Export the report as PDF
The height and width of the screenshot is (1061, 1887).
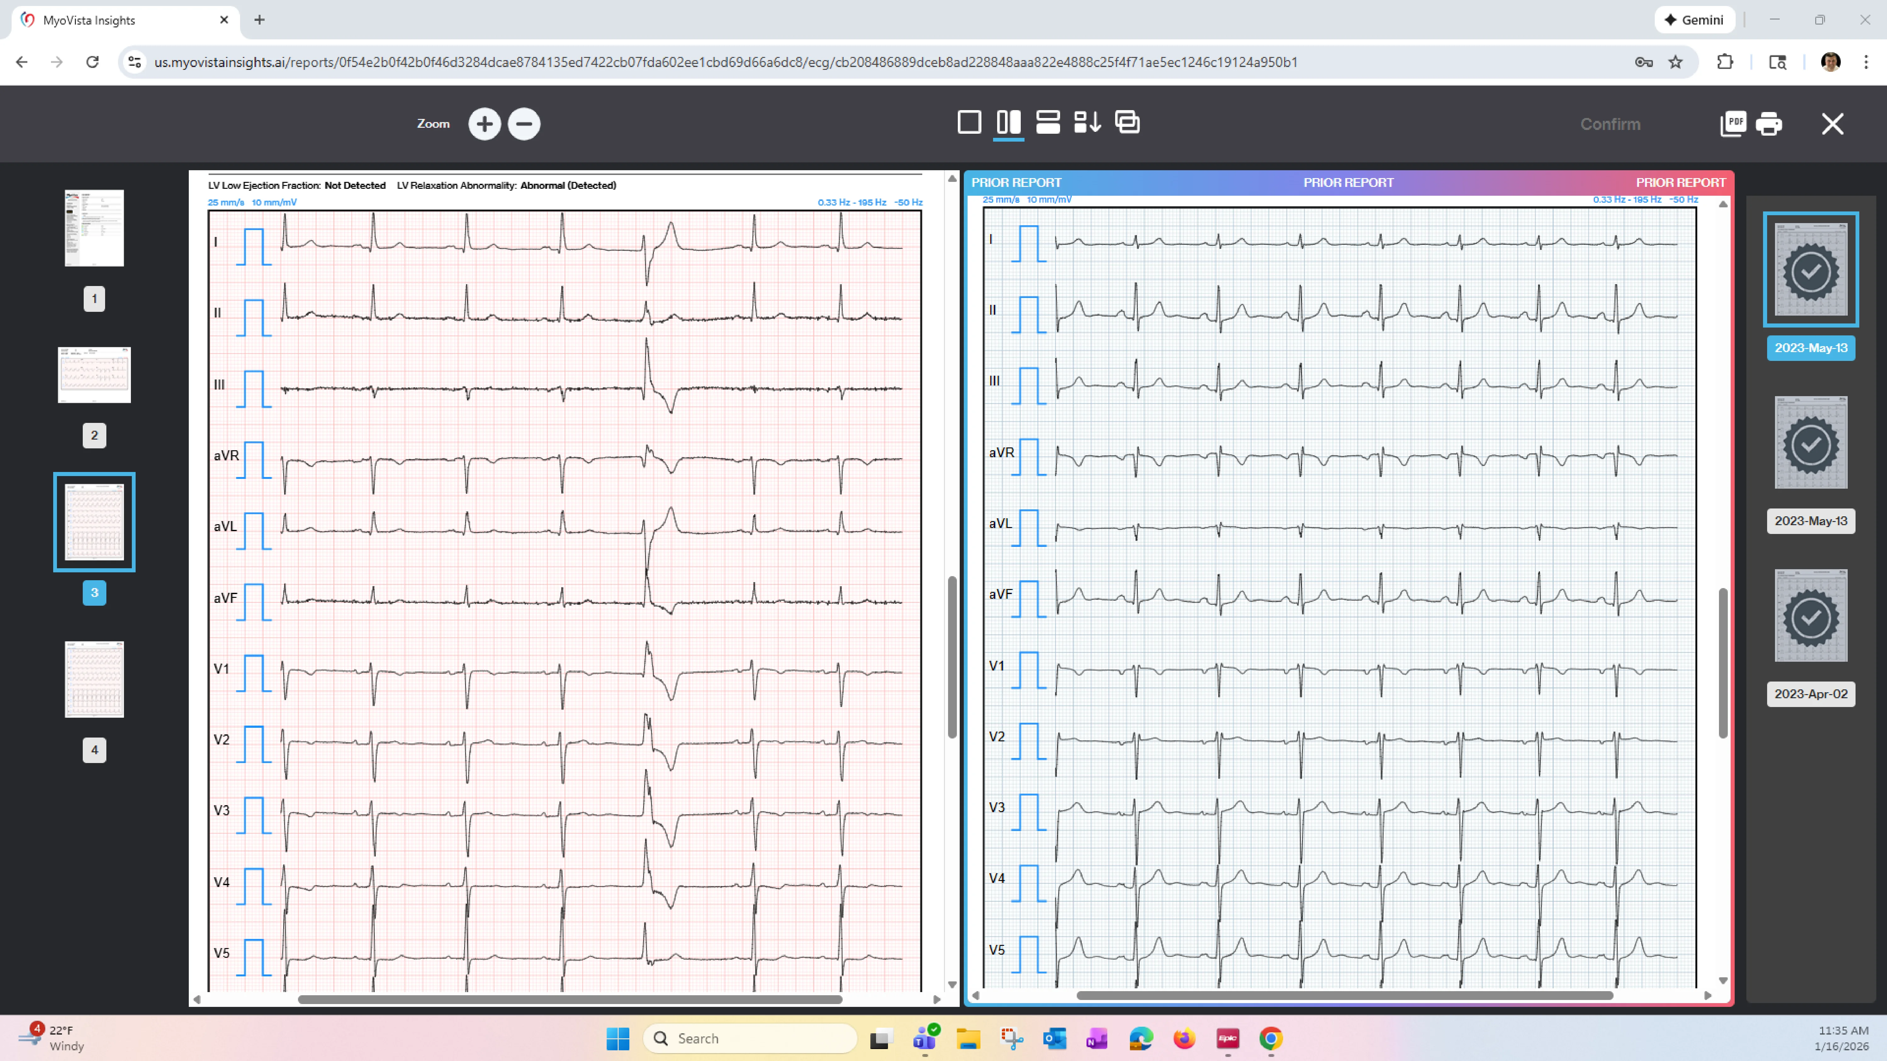click(x=1733, y=124)
